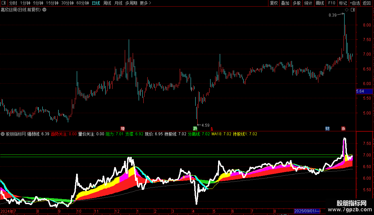374x215 pixels.
Task: Click the 叠加 overlay button
Action: point(285,3)
